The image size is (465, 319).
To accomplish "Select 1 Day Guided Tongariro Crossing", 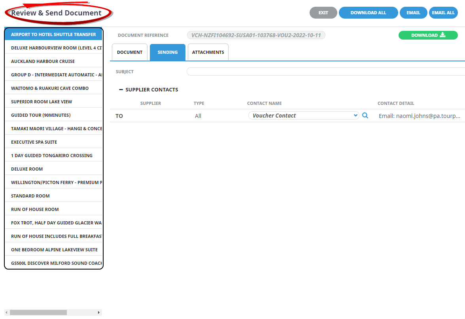I will point(53,156).
